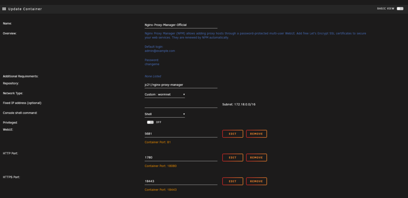The height and width of the screenshot is (198, 408).
Task: Open the Network Type dropdown
Action: [x=165, y=95]
